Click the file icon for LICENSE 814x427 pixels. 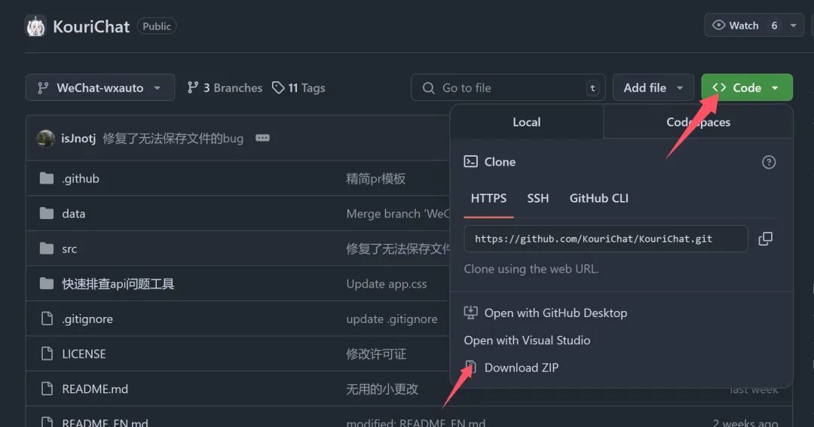47,354
